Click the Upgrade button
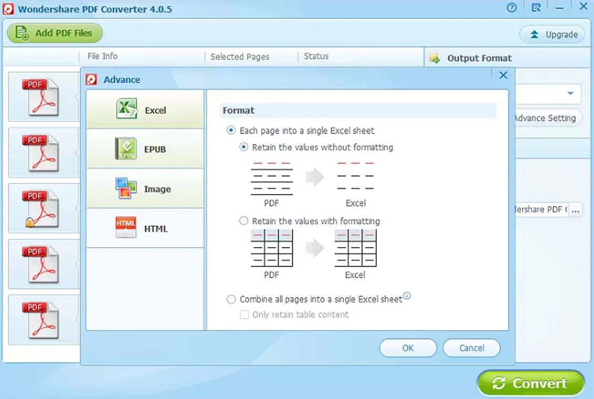The height and width of the screenshot is (399, 594). [552, 35]
